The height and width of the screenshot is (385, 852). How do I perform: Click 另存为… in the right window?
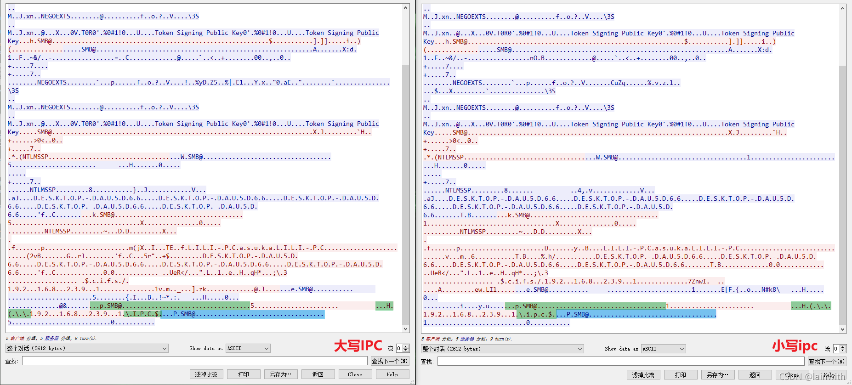(x=718, y=375)
